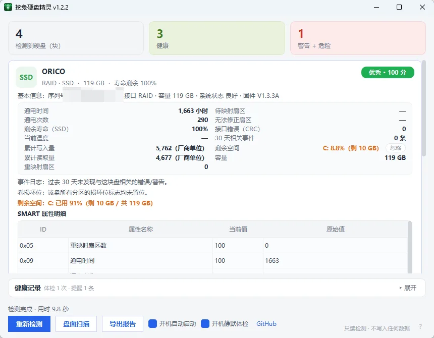Click the green app logo icon in title bar
The image size is (434, 338).
[x=8, y=7]
